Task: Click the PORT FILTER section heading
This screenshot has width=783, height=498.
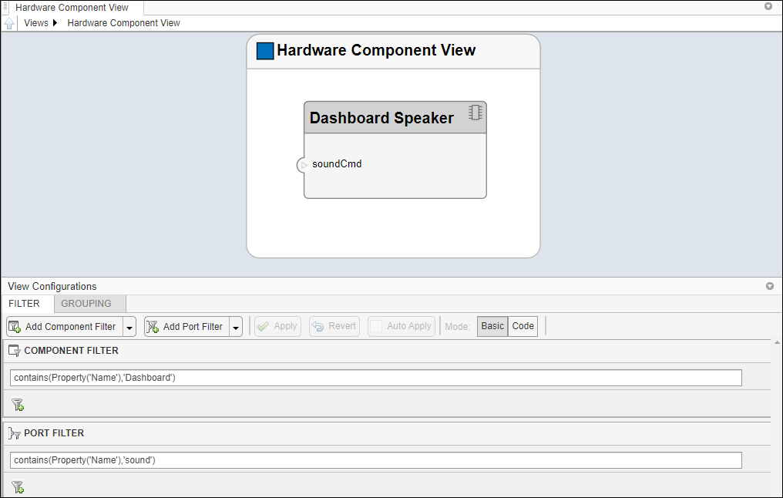Action: pyautogui.click(x=54, y=433)
